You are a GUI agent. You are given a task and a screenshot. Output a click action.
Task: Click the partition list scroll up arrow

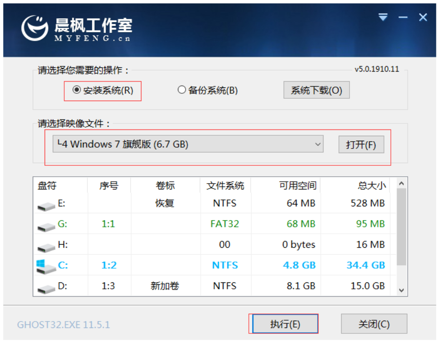coord(402,184)
